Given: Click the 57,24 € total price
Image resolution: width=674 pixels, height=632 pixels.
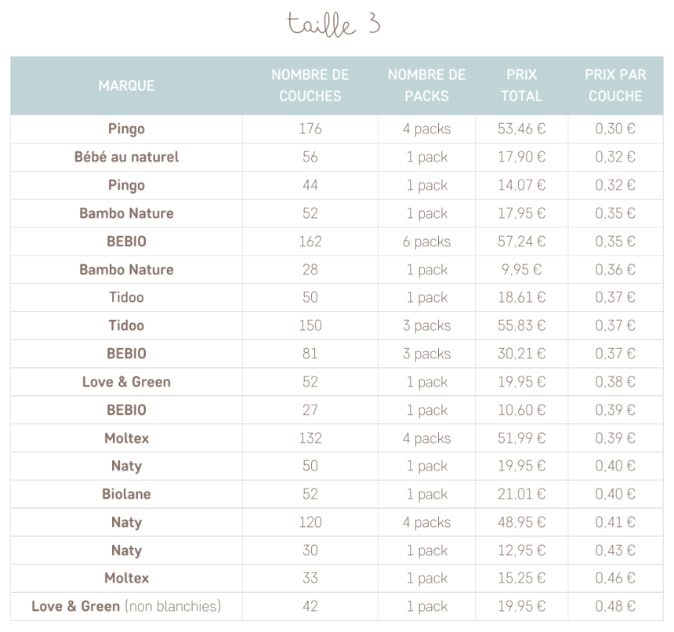Looking at the screenshot, I should coord(521,242).
